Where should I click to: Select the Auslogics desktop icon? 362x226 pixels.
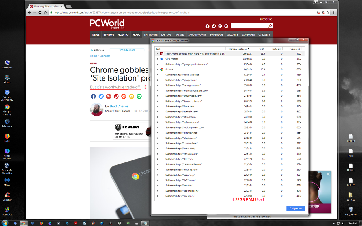(x=7, y=211)
